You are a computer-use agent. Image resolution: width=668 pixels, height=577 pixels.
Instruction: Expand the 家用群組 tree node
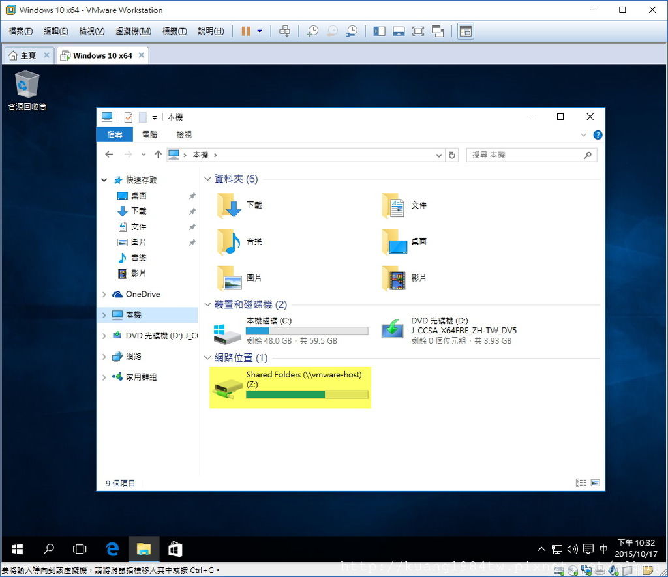104,377
